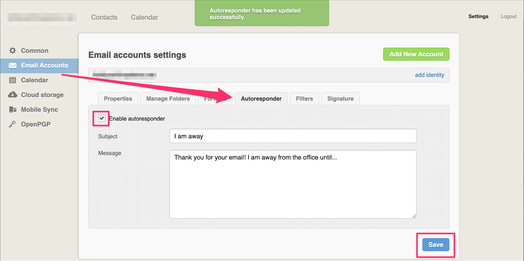This screenshot has height=261, width=524.
Task: Click the Message textarea resize handle
Action: tap(414, 216)
